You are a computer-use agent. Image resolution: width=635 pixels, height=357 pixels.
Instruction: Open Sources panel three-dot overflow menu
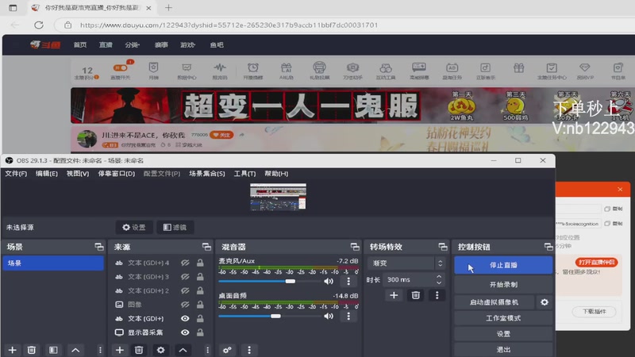(x=207, y=350)
